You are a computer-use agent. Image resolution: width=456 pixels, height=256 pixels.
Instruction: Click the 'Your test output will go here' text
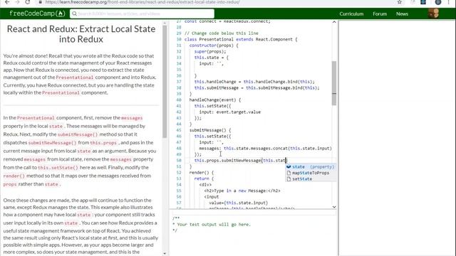click(x=214, y=225)
